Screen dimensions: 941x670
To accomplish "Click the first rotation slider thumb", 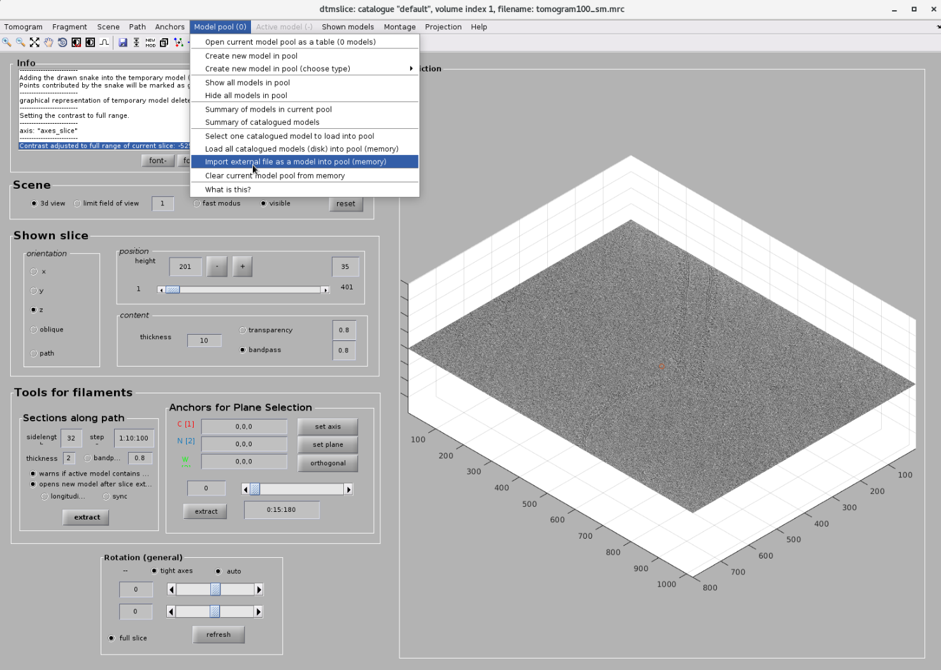I will coord(215,590).
